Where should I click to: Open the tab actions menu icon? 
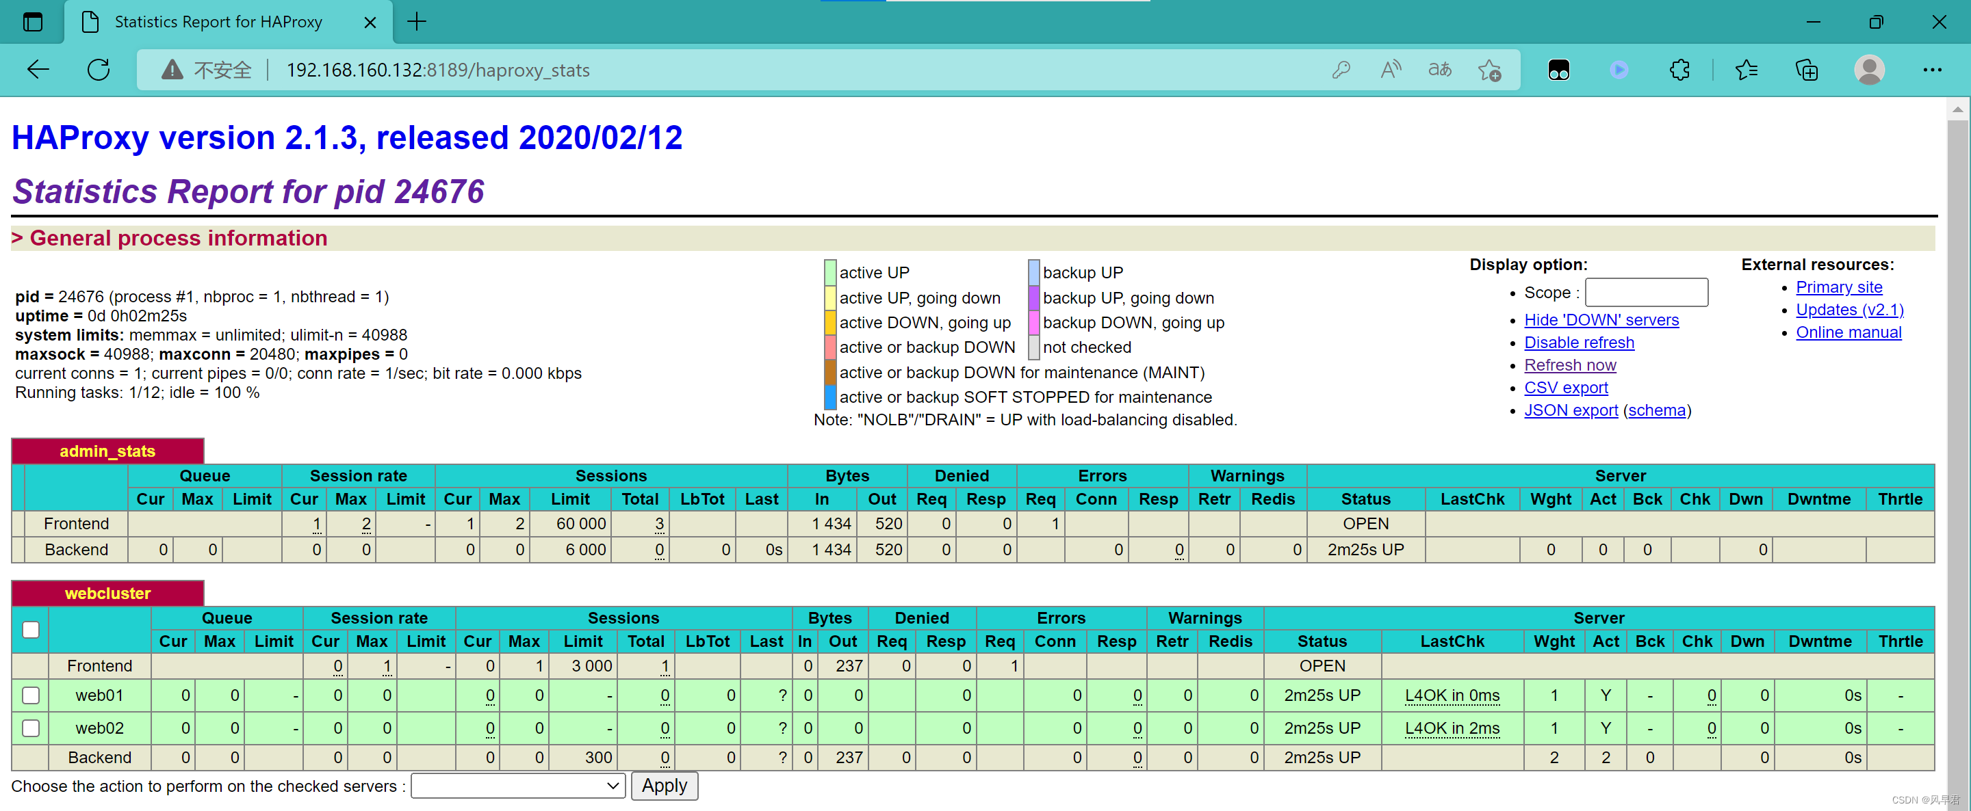tap(32, 21)
